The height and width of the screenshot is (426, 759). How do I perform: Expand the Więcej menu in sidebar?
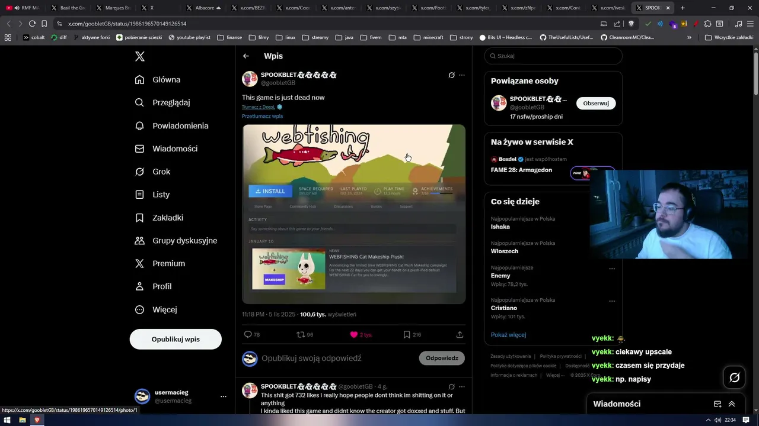(156, 309)
